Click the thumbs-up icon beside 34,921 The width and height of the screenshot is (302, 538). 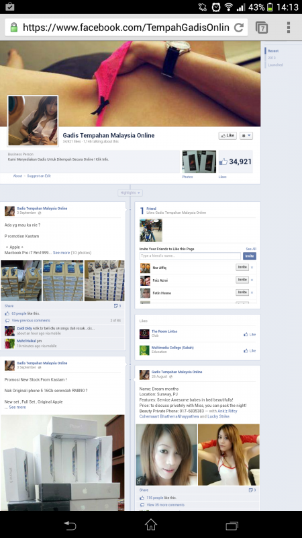coord(223,161)
